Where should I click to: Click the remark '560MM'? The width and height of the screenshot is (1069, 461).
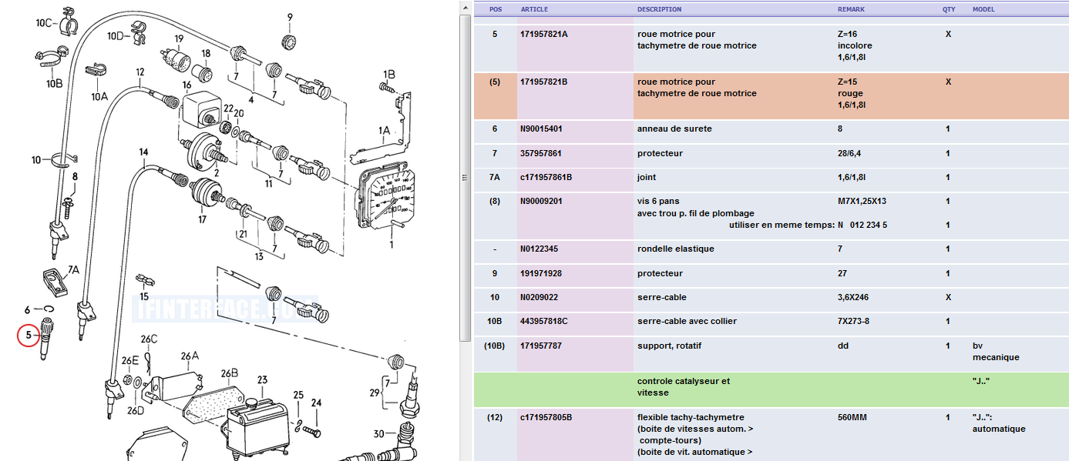pos(852,418)
